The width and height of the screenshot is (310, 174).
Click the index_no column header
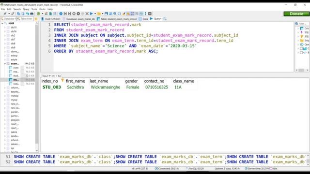click(x=49, y=81)
